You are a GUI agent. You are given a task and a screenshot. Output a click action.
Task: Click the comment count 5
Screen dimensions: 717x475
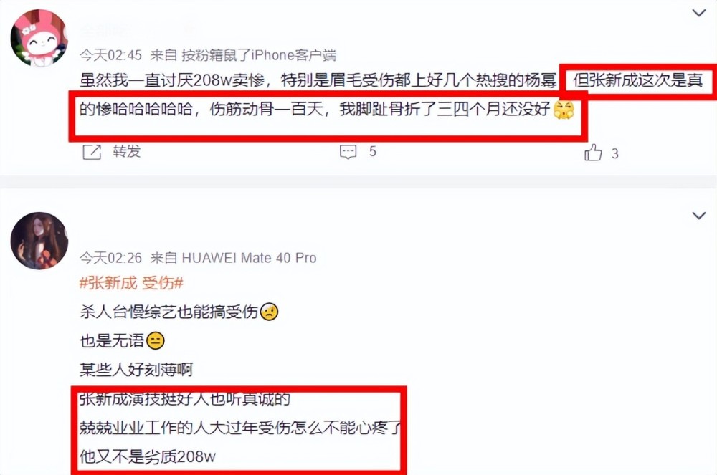373,152
